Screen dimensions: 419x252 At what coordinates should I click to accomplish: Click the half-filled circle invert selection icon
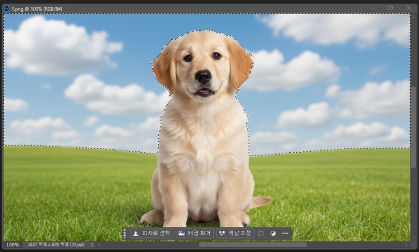click(x=273, y=233)
